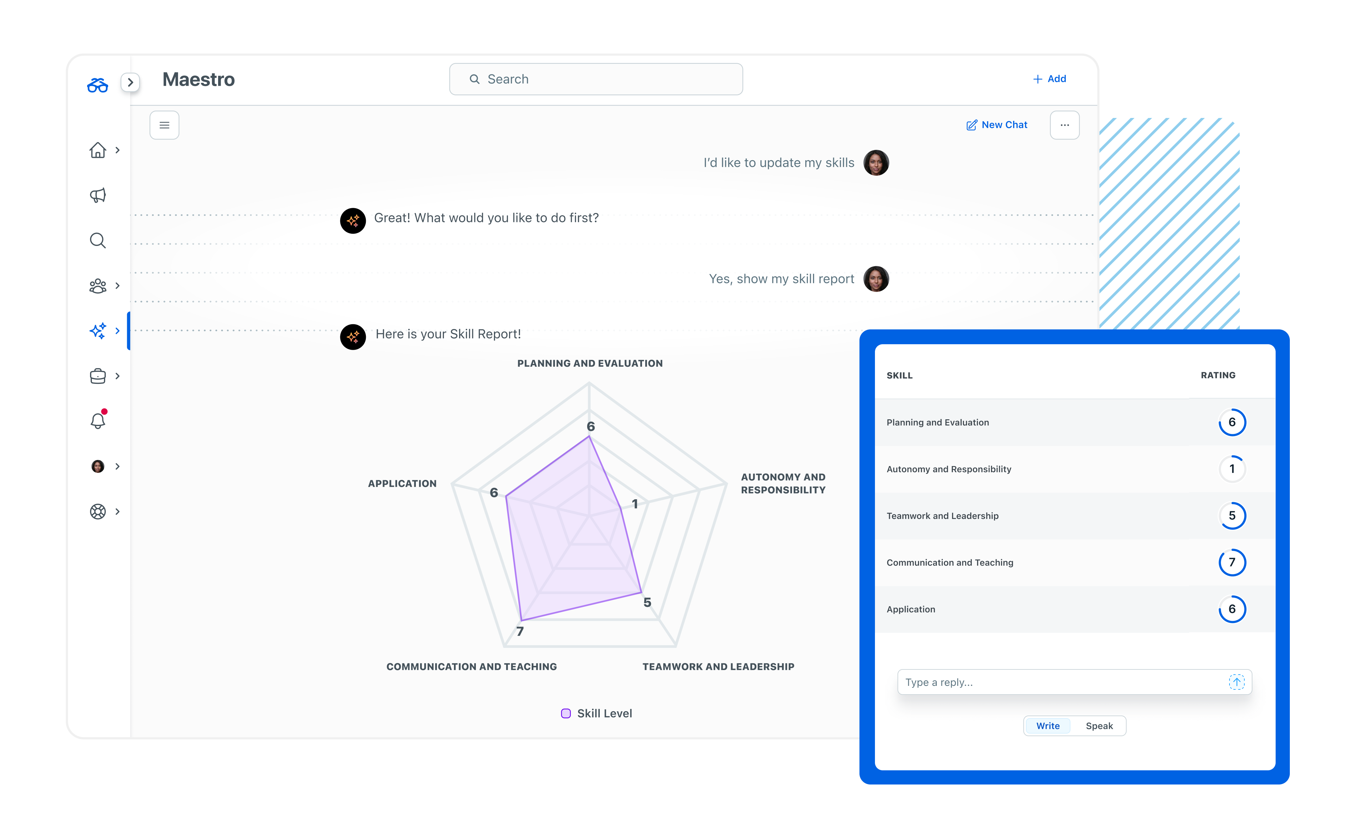Open the Maestro sparkles sidebar icon

98,330
